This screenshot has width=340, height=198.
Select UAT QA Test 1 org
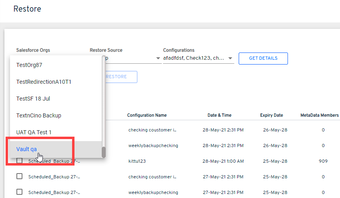34,132
